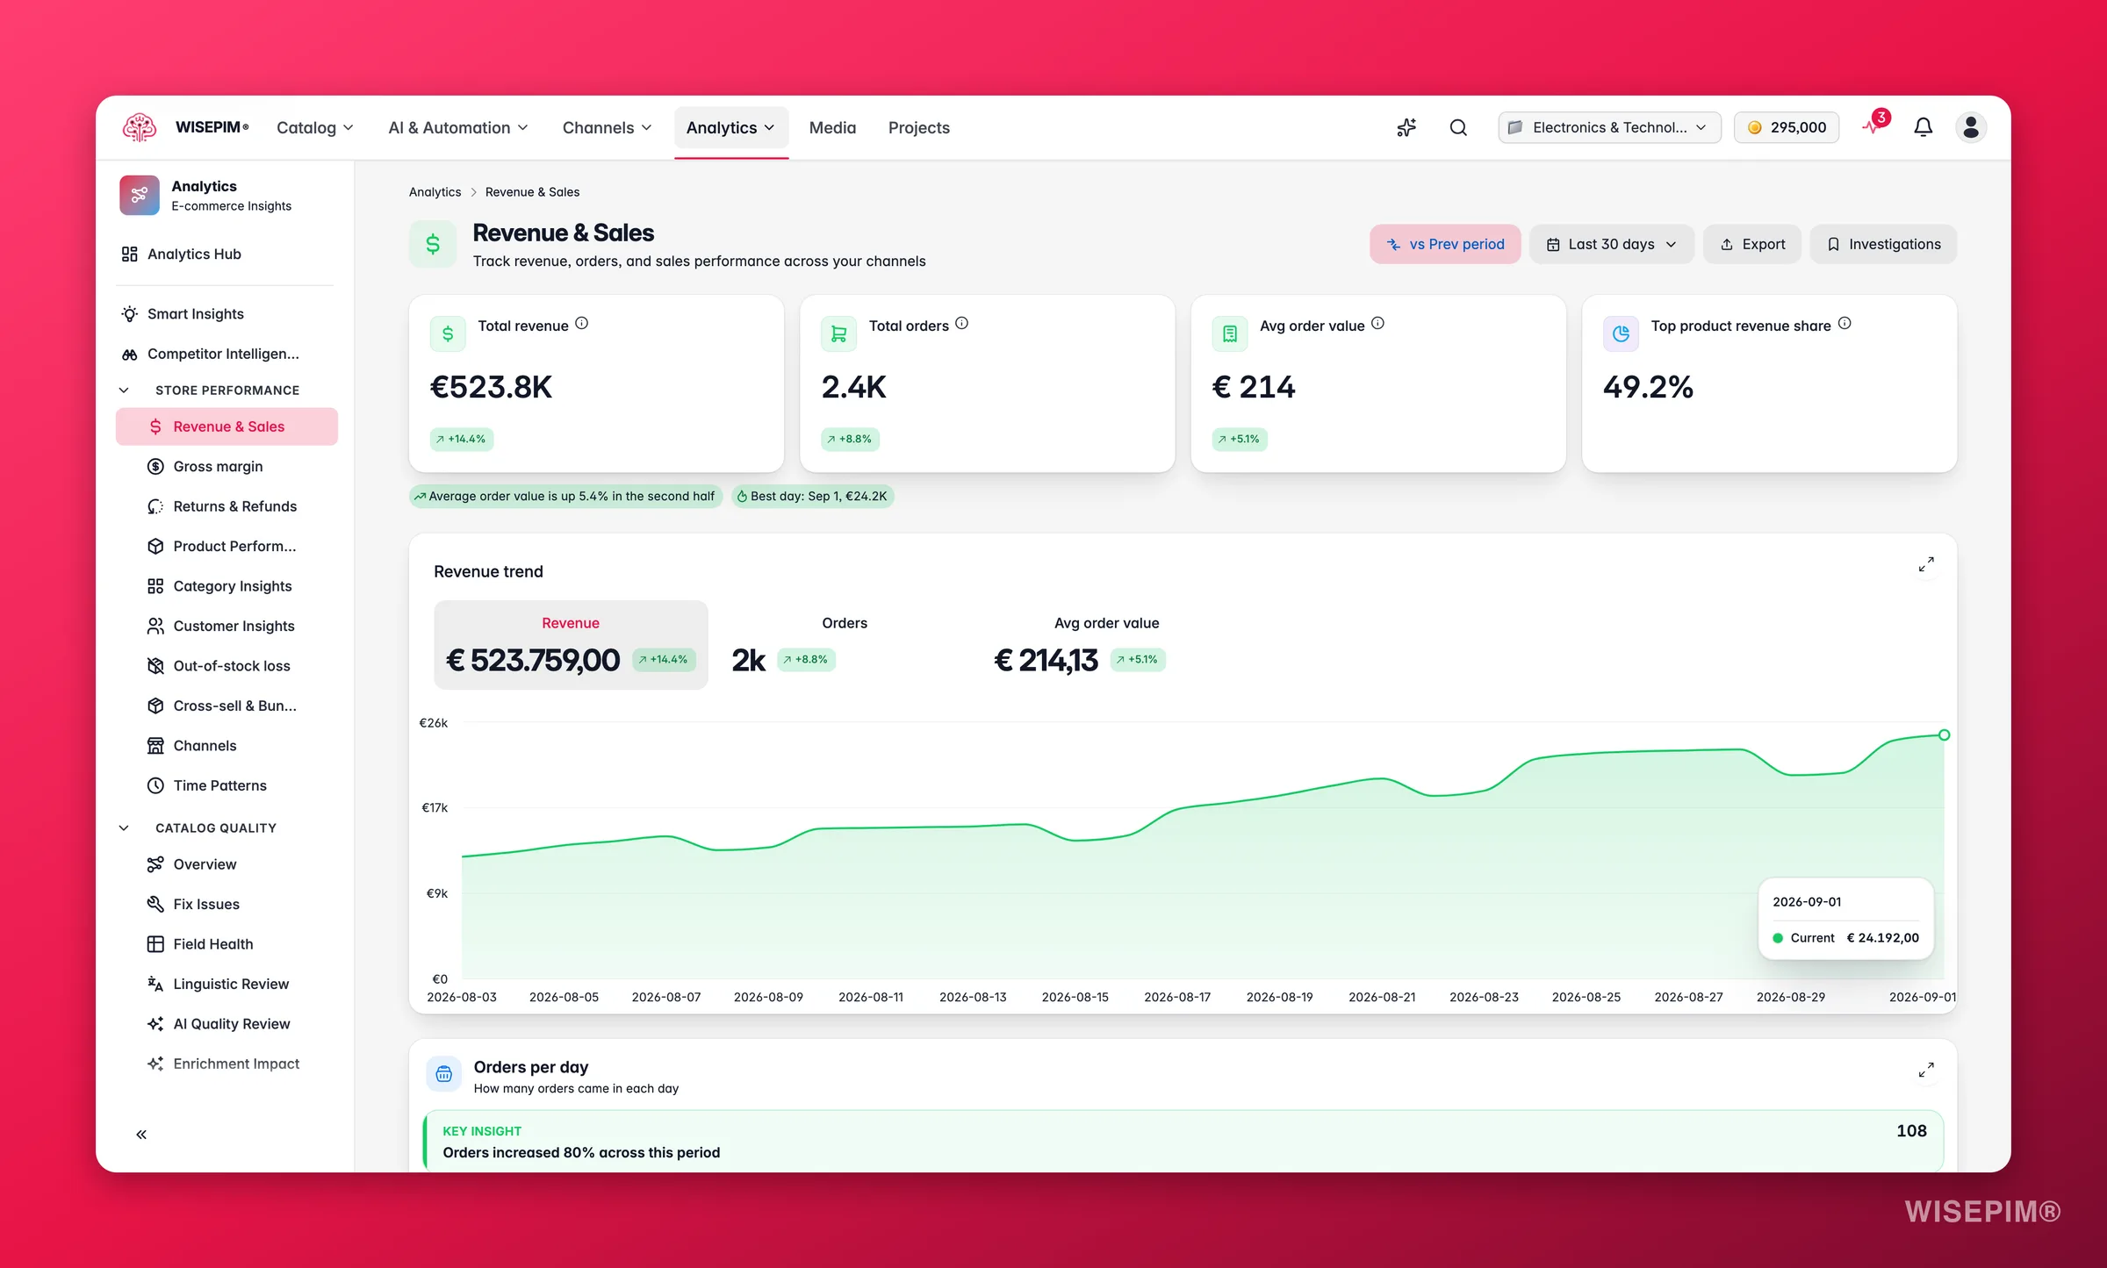Image resolution: width=2107 pixels, height=1268 pixels.
Task: Open Smart Insights in the sidebar
Action: tap(227, 313)
